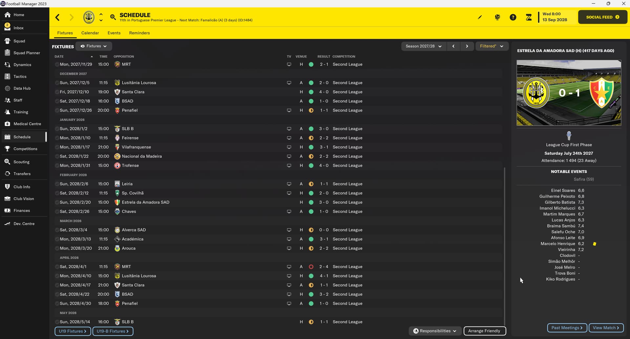Open the Training cone icon

tap(8, 112)
